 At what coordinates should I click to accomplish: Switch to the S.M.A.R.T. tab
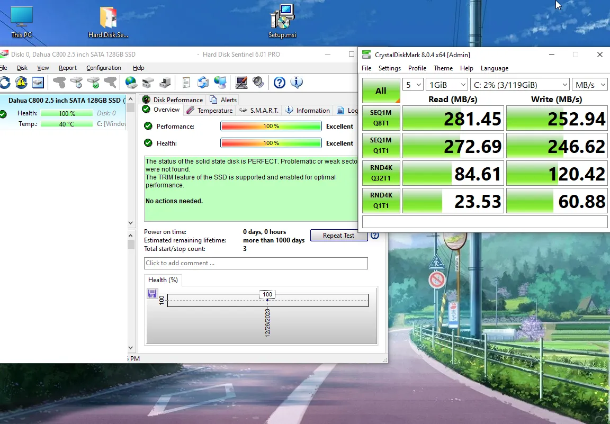(x=258, y=111)
